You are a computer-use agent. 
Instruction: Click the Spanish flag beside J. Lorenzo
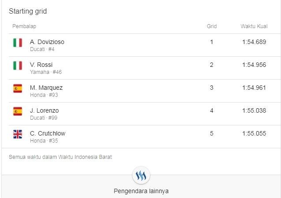point(18,111)
